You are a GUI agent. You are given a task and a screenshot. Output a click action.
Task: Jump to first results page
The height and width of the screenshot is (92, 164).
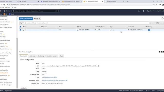click(x=151, y=23)
